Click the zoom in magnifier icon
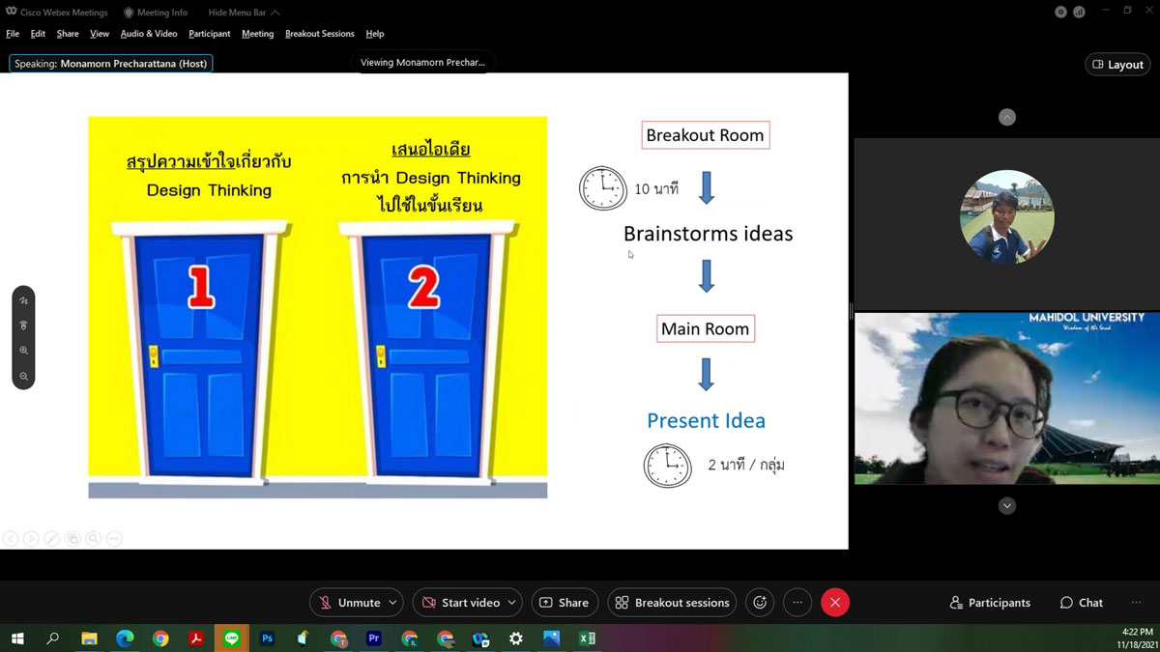 coord(23,351)
